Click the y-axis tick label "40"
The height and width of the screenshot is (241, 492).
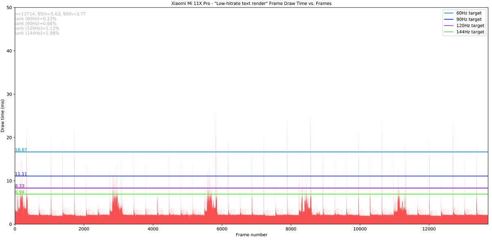(9, 51)
